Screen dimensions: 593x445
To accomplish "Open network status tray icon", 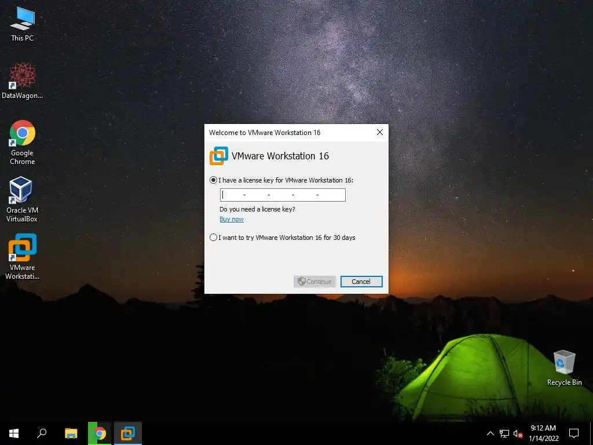I will pos(504,433).
